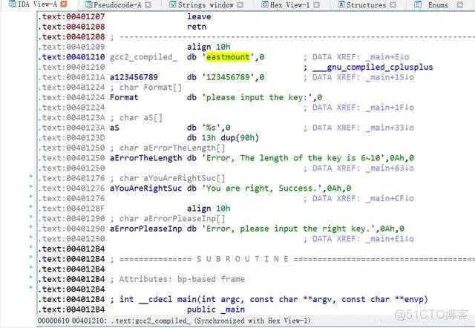Select the '; char aYouAreRightSuc[]' comment
Image resolution: width=475 pixels, height=328 pixels.
[168, 178]
